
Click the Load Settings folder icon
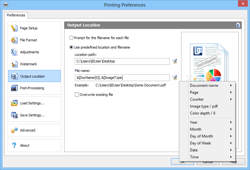tap(14, 103)
